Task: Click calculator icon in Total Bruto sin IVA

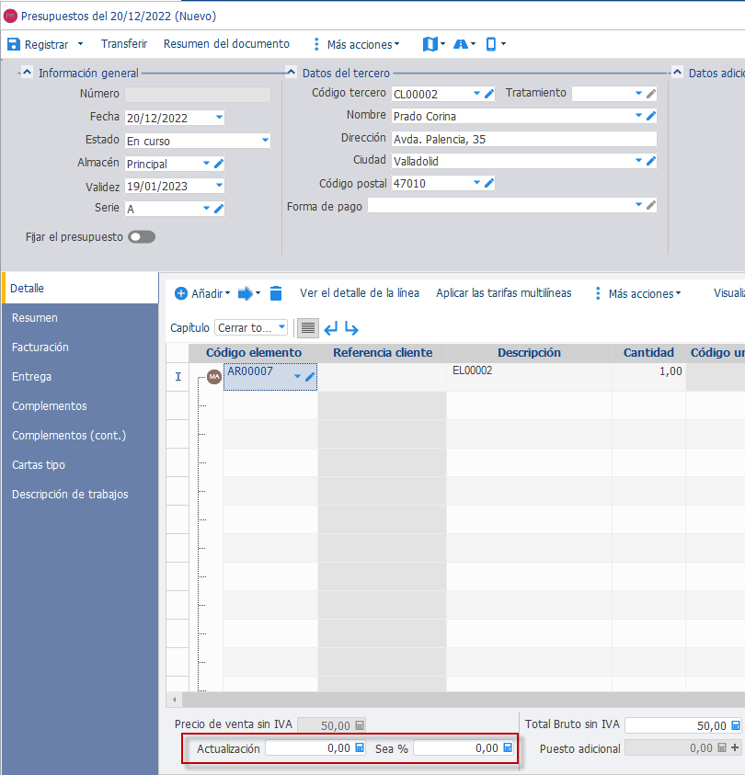Action: tap(736, 725)
